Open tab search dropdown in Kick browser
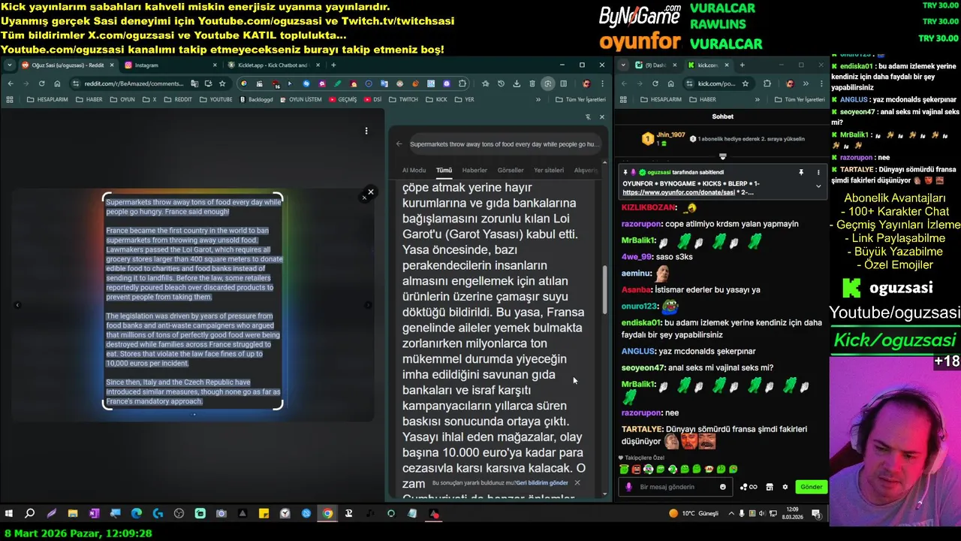 pyautogui.click(x=624, y=65)
